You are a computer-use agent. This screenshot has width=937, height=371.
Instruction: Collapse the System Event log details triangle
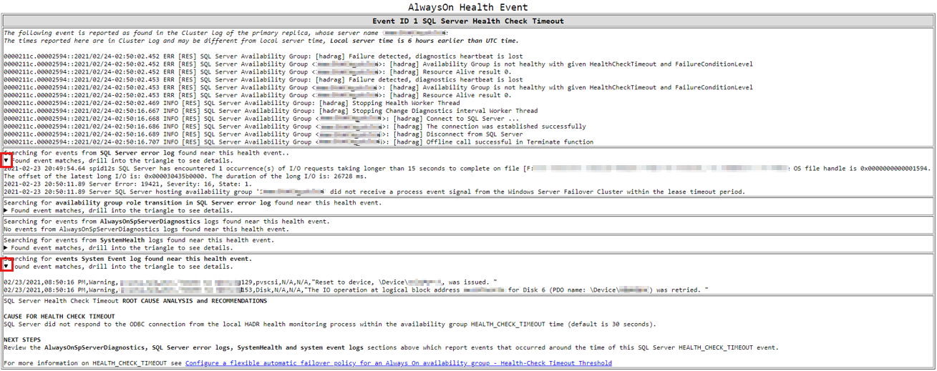6,266
